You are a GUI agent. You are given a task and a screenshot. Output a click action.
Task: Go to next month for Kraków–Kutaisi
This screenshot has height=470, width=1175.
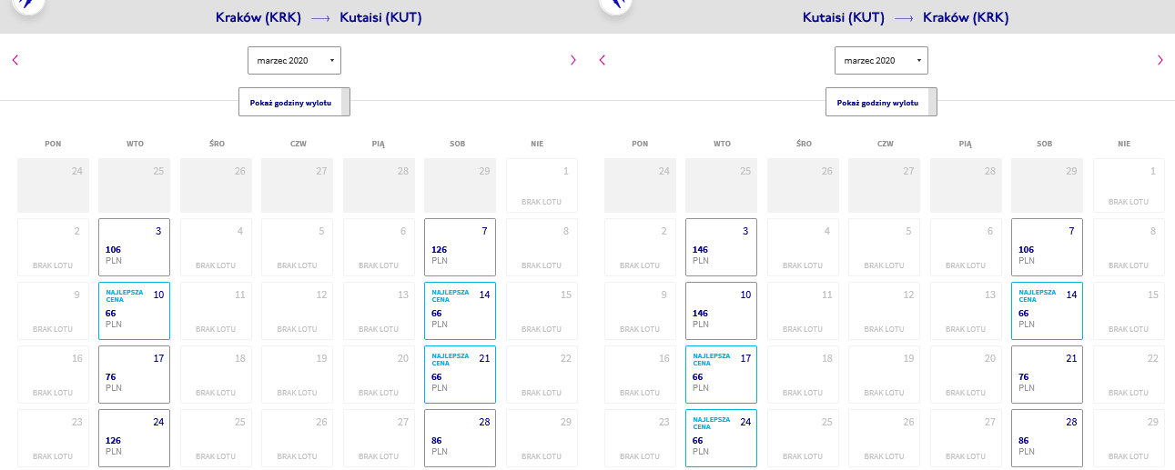click(x=573, y=60)
